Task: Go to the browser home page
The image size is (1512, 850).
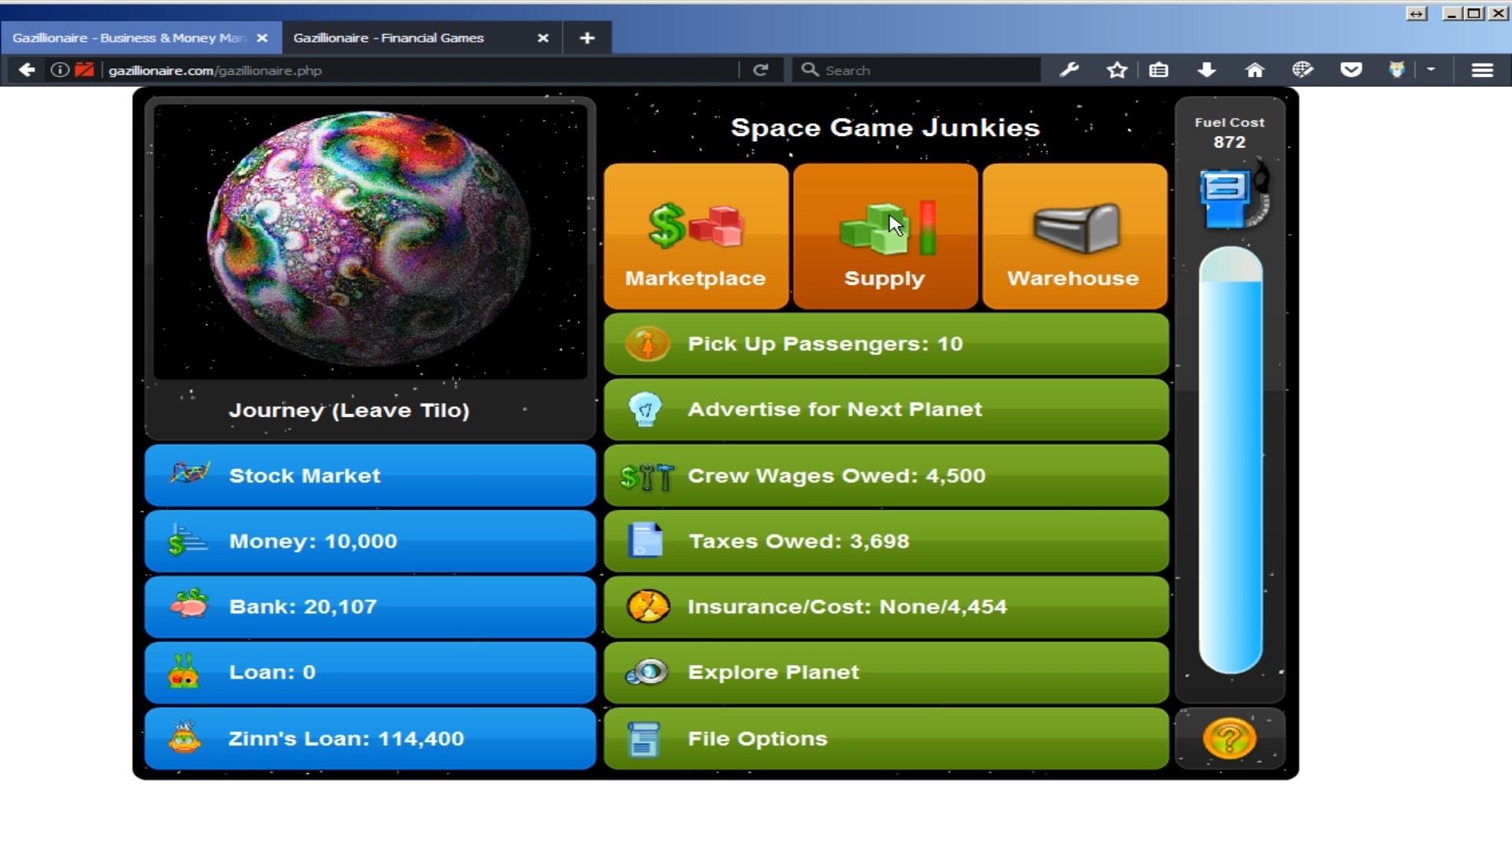Action: (x=1254, y=70)
